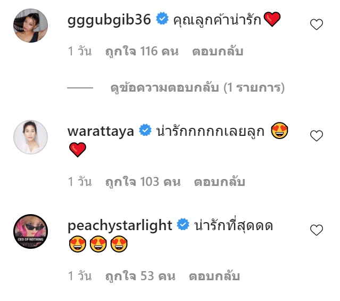The height and width of the screenshot is (301, 340).
Task: Open the peachystarlight username link
Action: 120,226
